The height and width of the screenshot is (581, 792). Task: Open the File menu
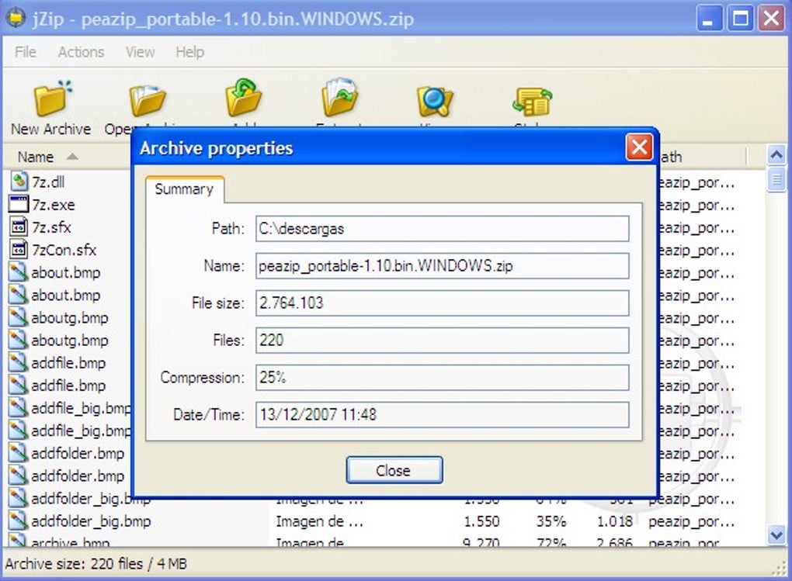pos(26,51)
